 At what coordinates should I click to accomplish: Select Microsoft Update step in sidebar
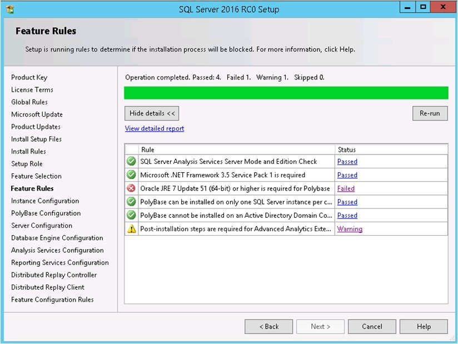[37, 114]
